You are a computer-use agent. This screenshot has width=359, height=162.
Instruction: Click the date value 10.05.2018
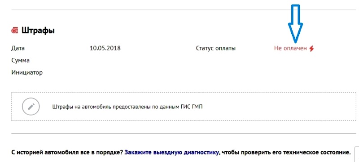tap(105, 48)
